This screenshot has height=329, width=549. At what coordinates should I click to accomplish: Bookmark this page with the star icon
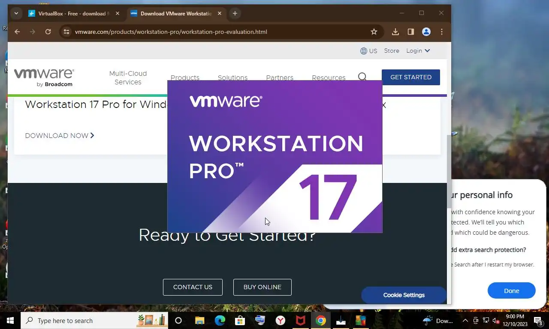point(374,32)
